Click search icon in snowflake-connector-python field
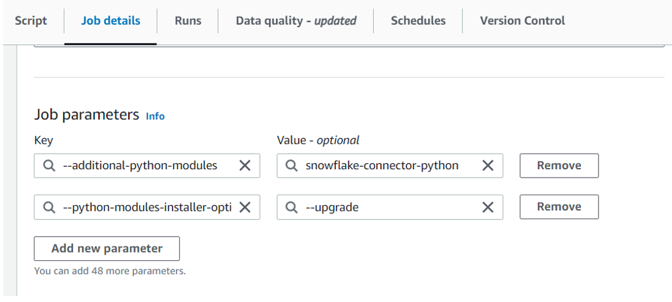The width and height of the screenshot is (672, 302). pyautogui.click(x=292, y=165)
